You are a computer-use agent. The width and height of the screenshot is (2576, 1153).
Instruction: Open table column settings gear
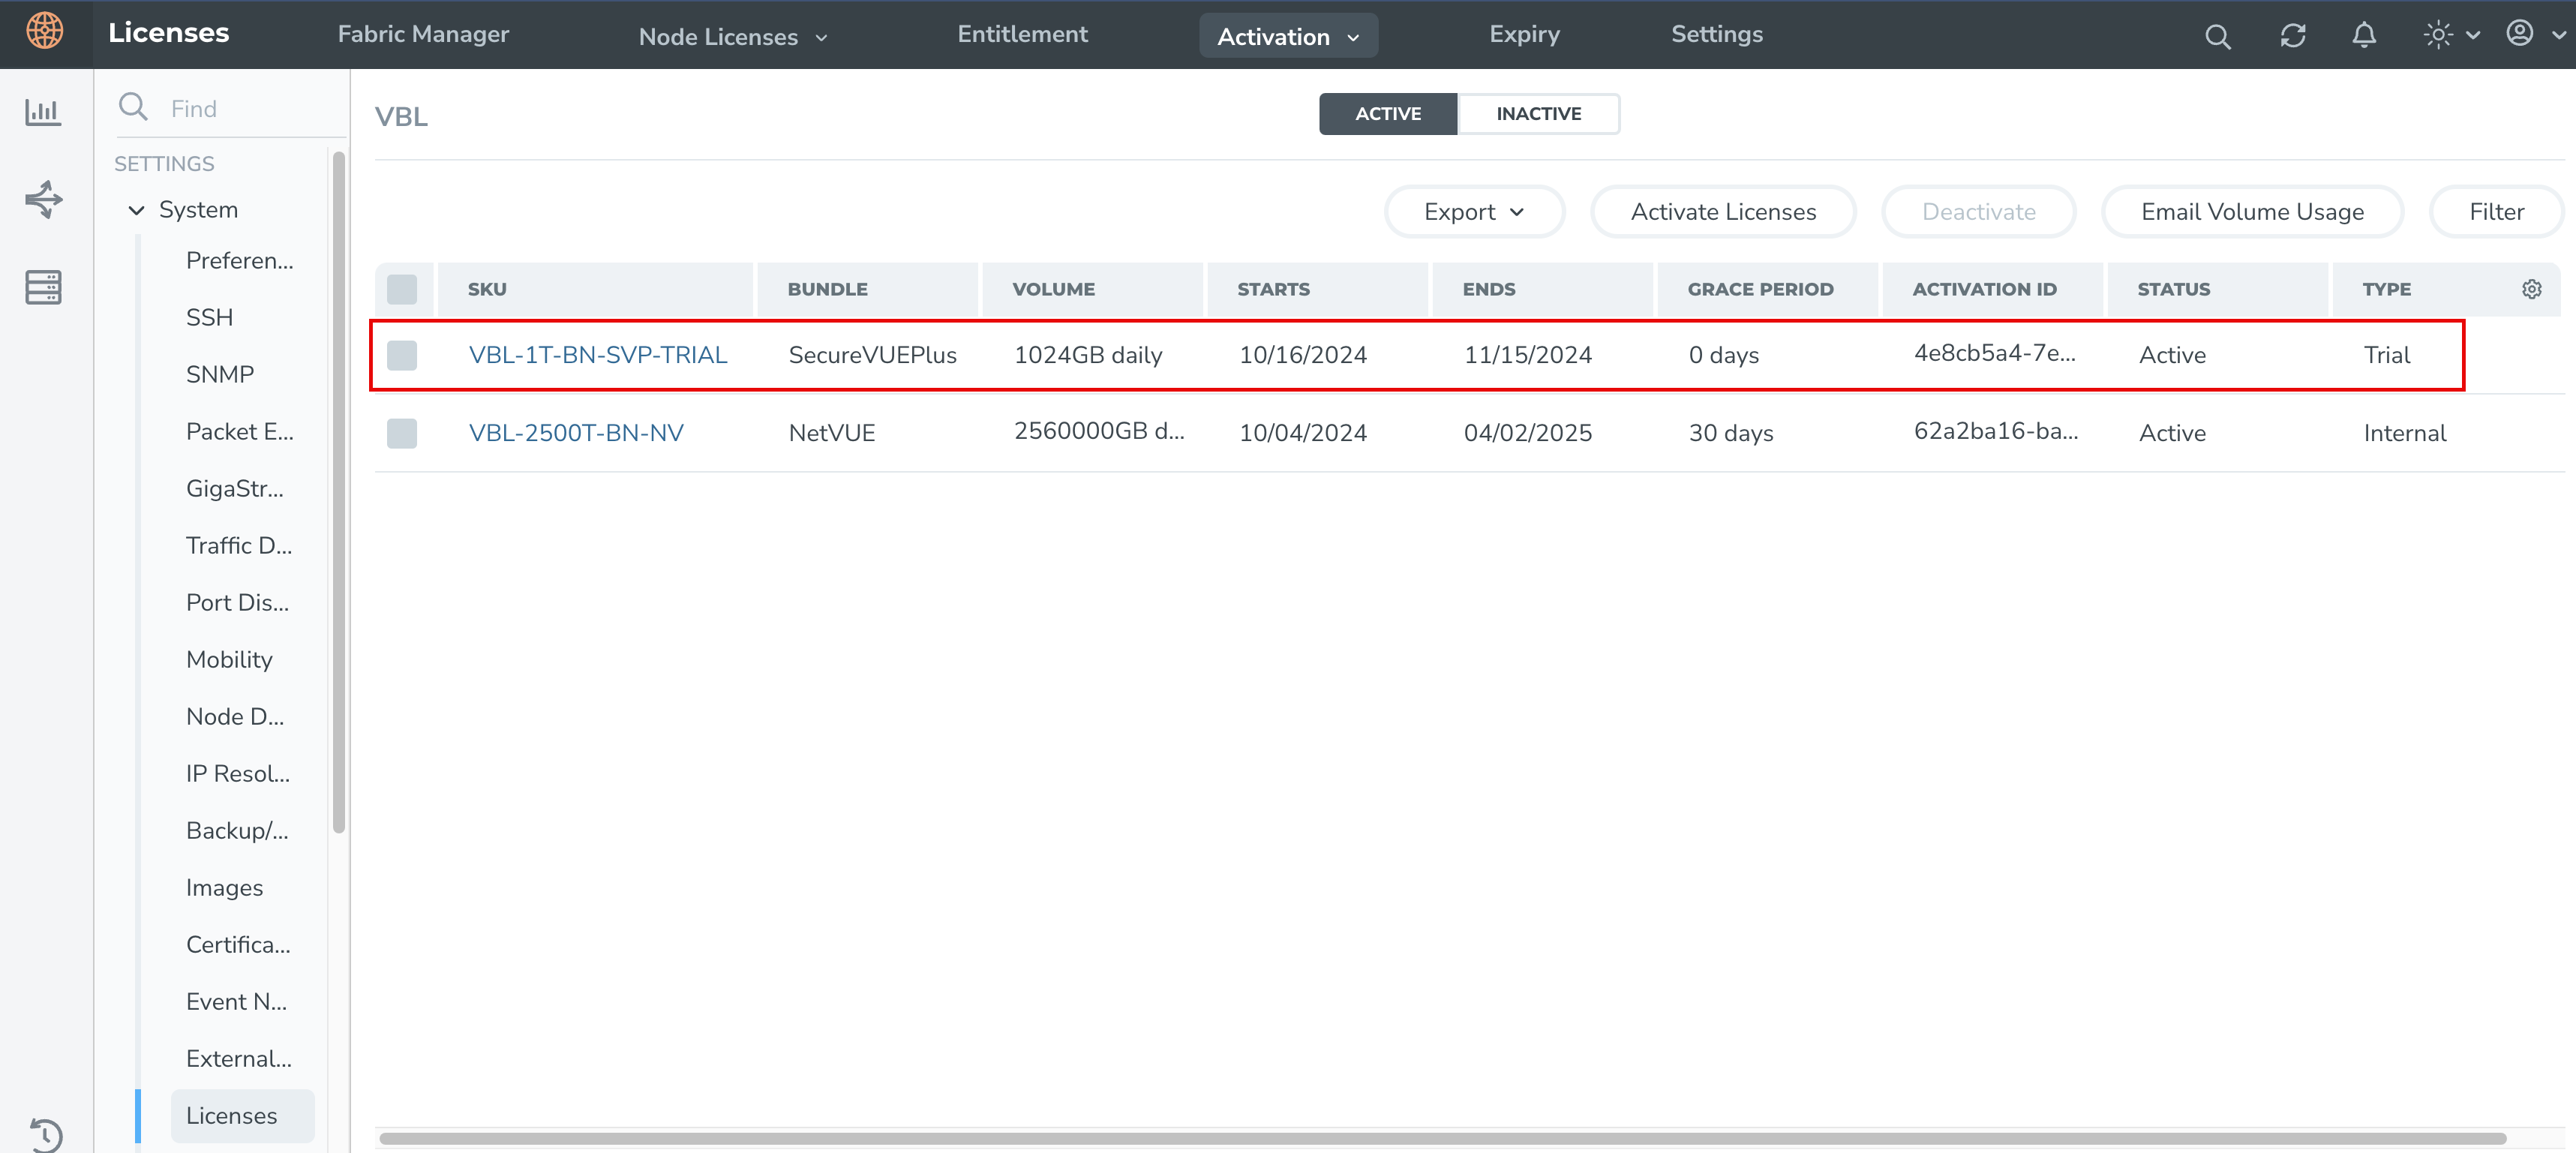coord(2531,289)
